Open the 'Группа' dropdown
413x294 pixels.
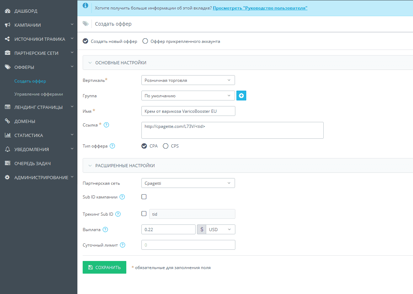(x=188, y=96)
